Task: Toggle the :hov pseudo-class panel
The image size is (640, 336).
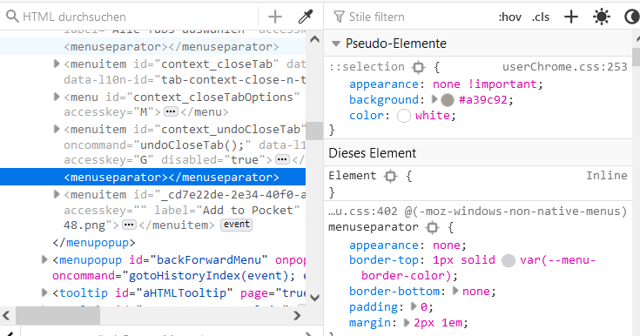Action: (509, 17)
